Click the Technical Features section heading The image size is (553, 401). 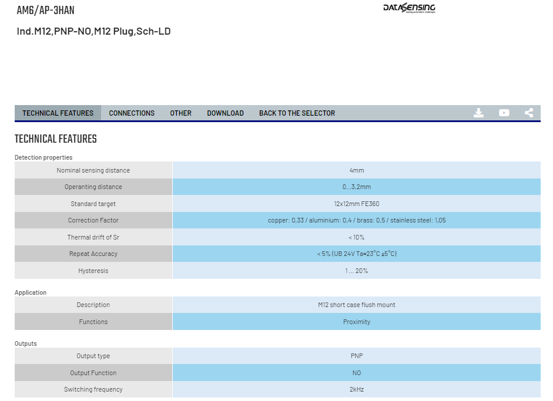pyautogui.click(x=56, y=139)
